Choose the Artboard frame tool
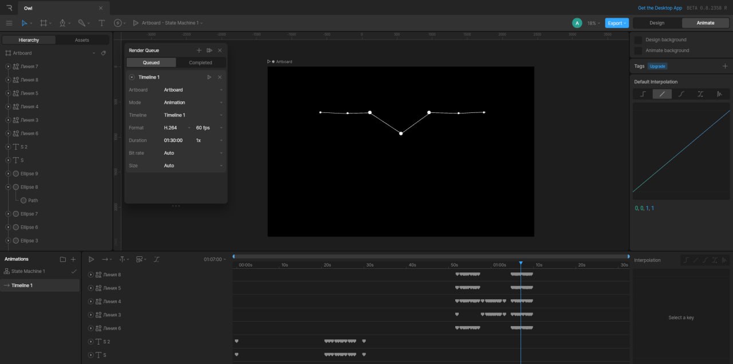 [x=43, y=23]
